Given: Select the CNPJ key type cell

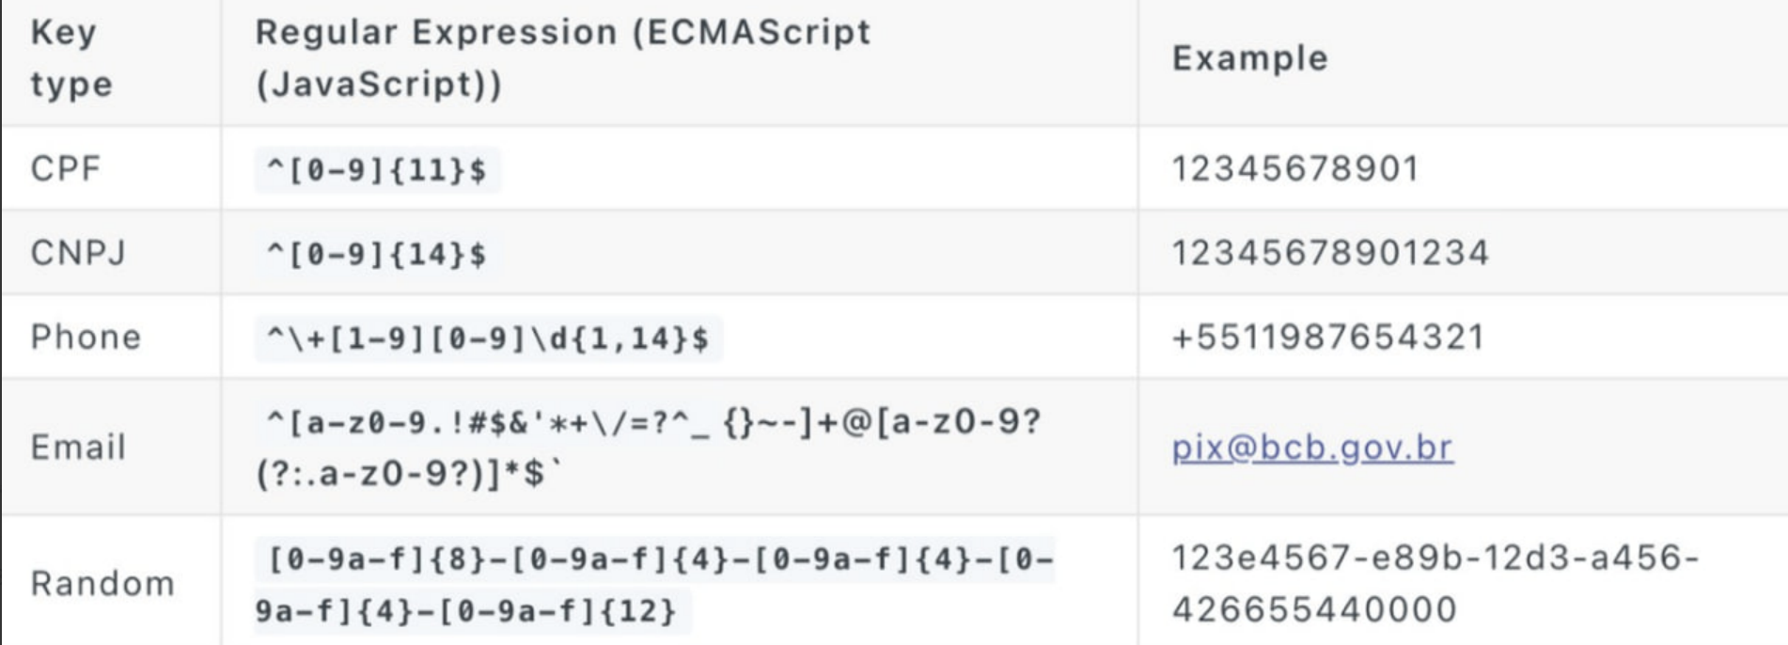Looking at the screenshot, I should tap(78, 253).
